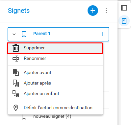Screen dimensions: 131x125
Task: Toggle the sidebar panel icon at top right
Action: 124,8
